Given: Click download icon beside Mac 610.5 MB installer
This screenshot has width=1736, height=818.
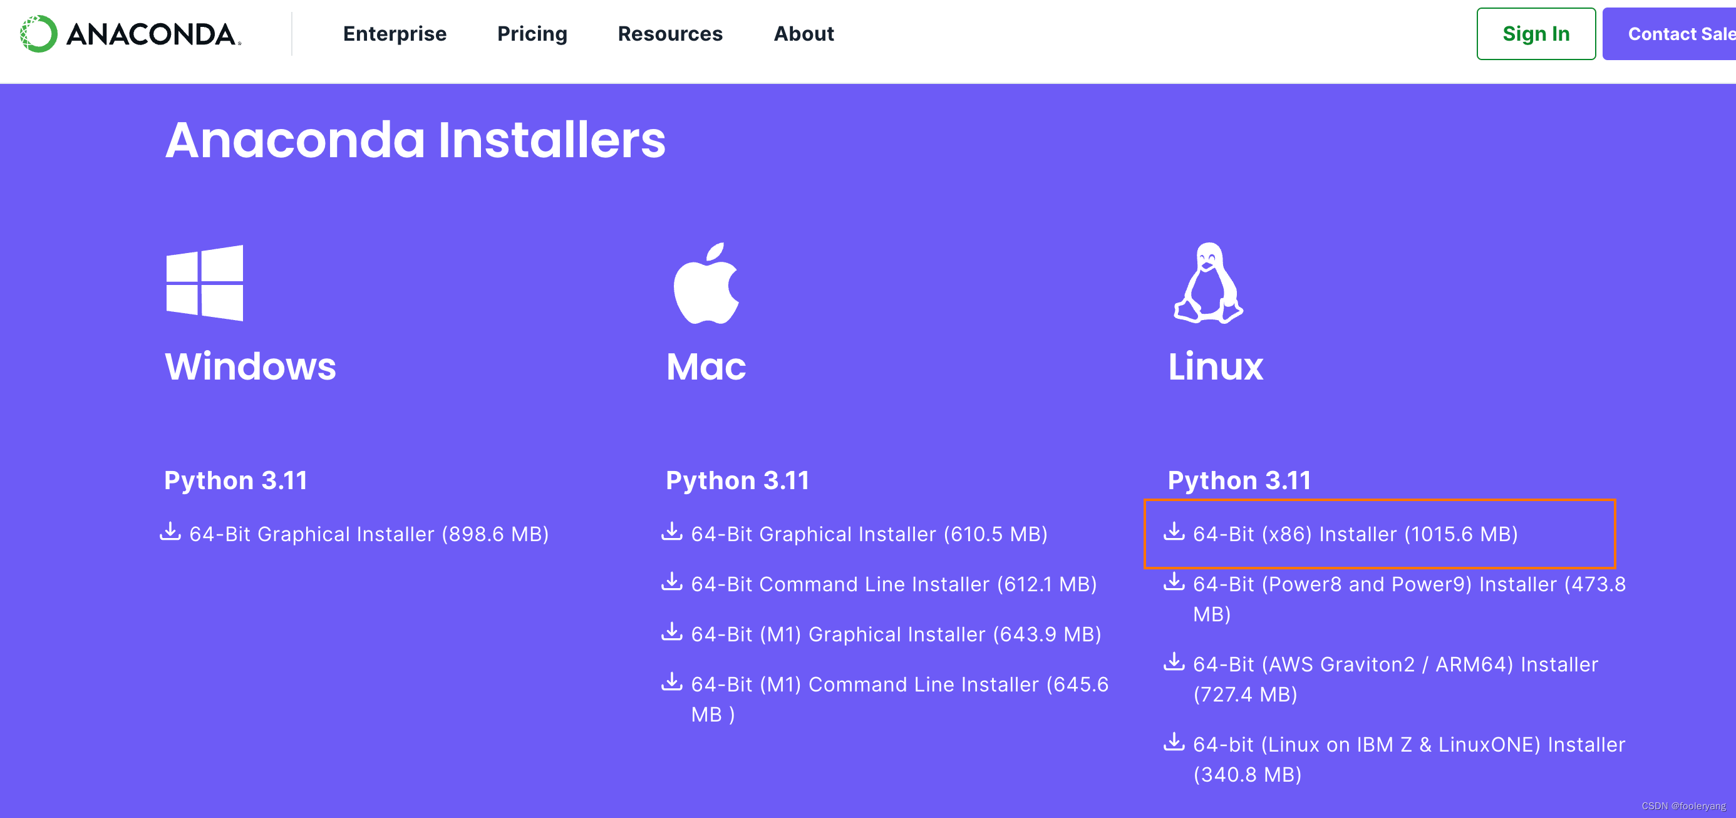Looking at the screenshot, I should coord(671,532).
